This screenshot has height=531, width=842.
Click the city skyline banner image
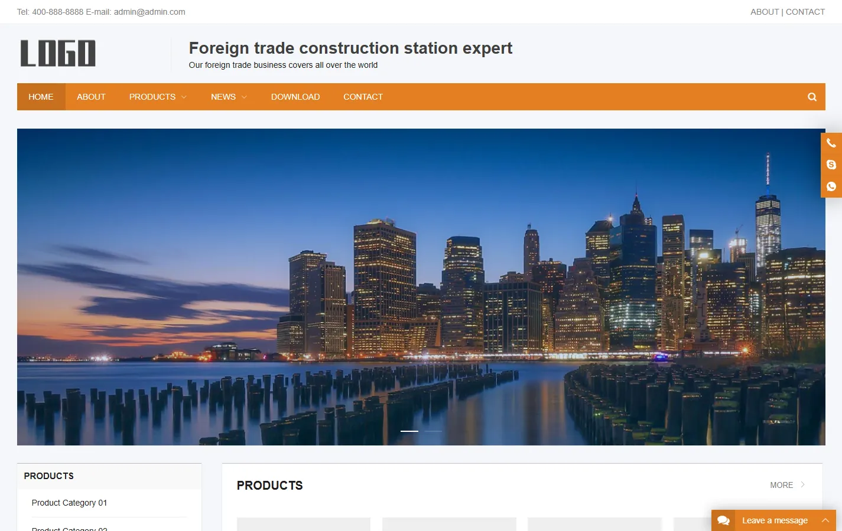coord(421,287)
